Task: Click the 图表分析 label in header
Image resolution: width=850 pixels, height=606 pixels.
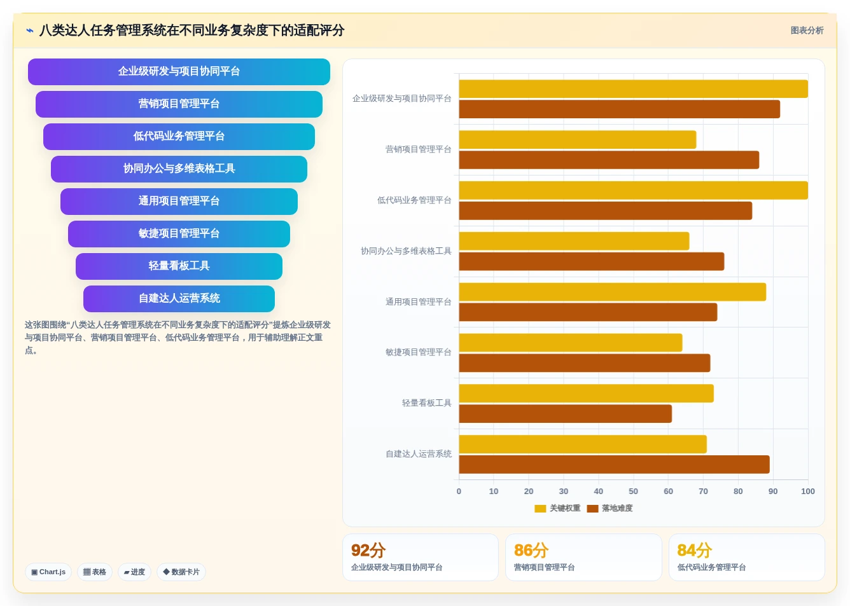Action: click(x=807, y=31)
